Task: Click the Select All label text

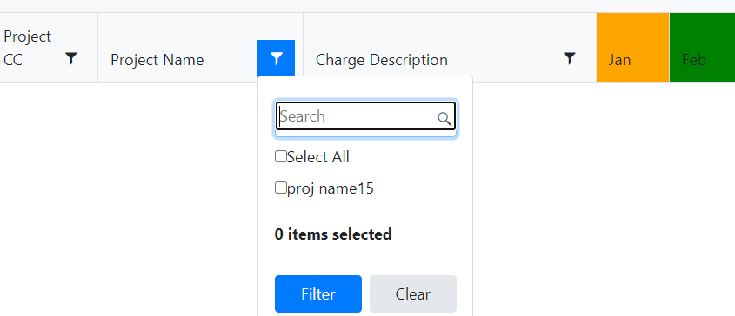Action: click(318, 157)
